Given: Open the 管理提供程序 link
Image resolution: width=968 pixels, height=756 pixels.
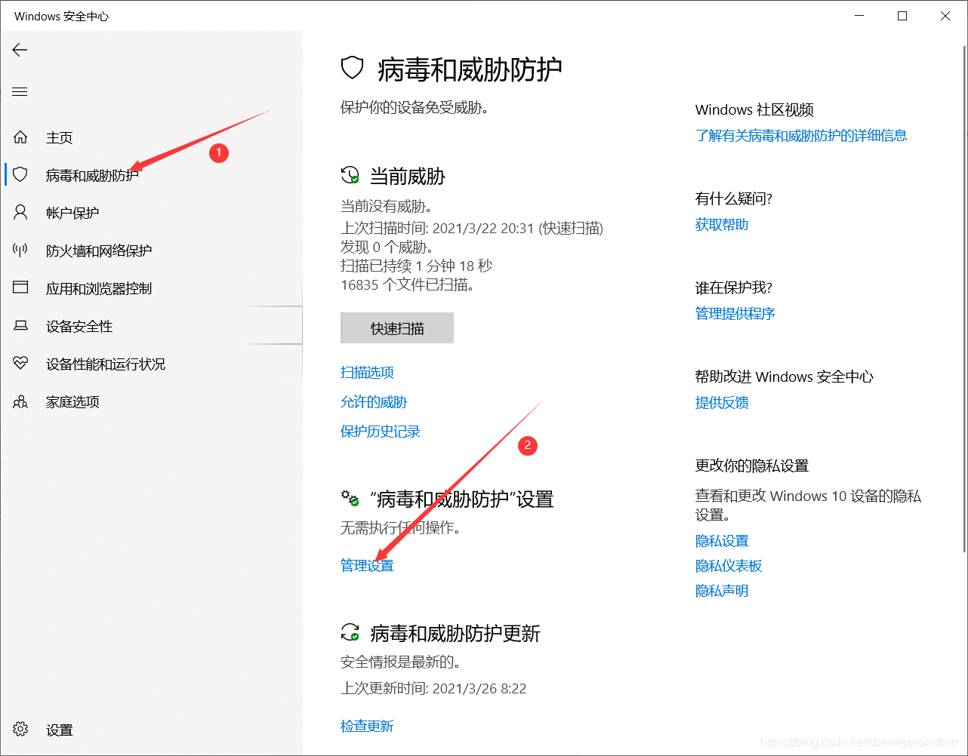Looking at the screenshot, I should [735, 313].
